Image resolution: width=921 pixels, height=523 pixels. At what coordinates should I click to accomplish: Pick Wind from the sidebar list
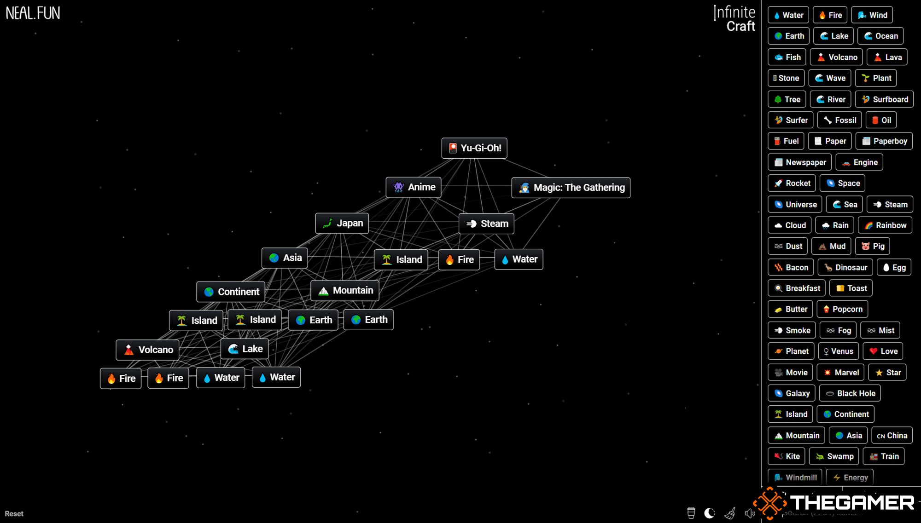(872, 15)
